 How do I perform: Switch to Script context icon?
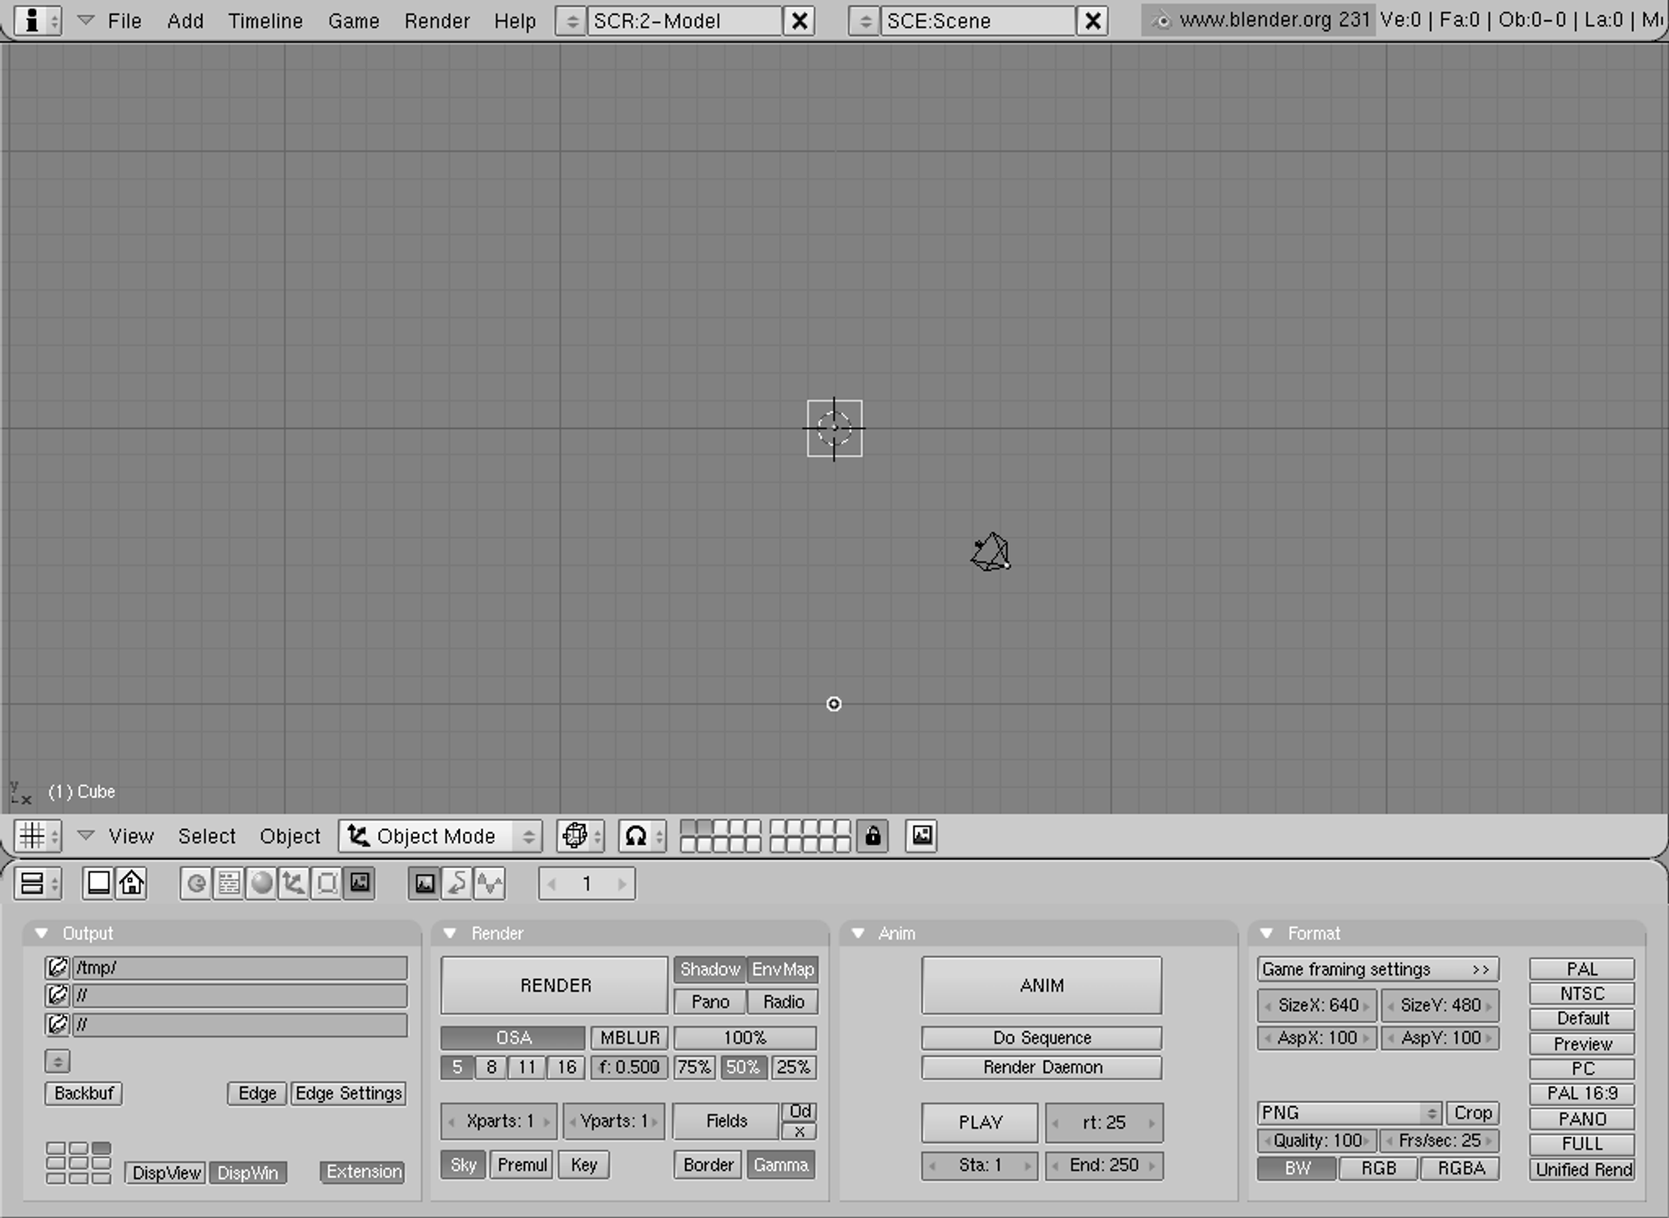tap(229, 883)
